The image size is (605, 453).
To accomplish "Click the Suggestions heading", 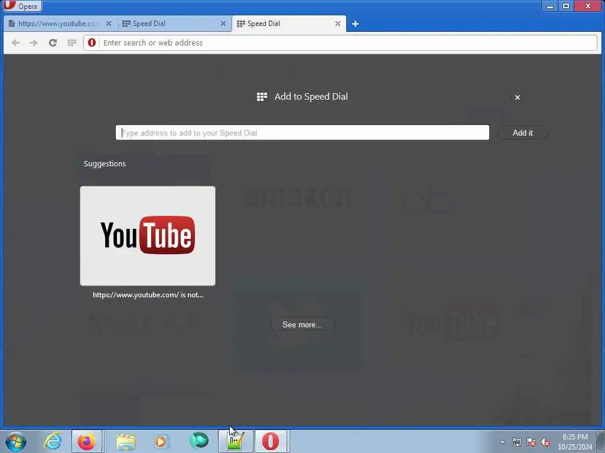I will click(x=105, y=164).
